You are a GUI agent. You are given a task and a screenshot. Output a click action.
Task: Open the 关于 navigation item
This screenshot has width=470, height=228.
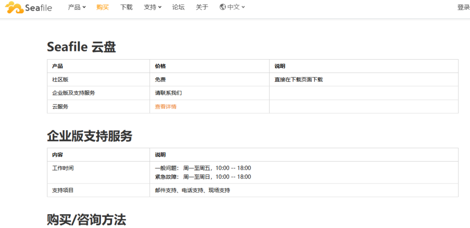(x=202, y=7)
